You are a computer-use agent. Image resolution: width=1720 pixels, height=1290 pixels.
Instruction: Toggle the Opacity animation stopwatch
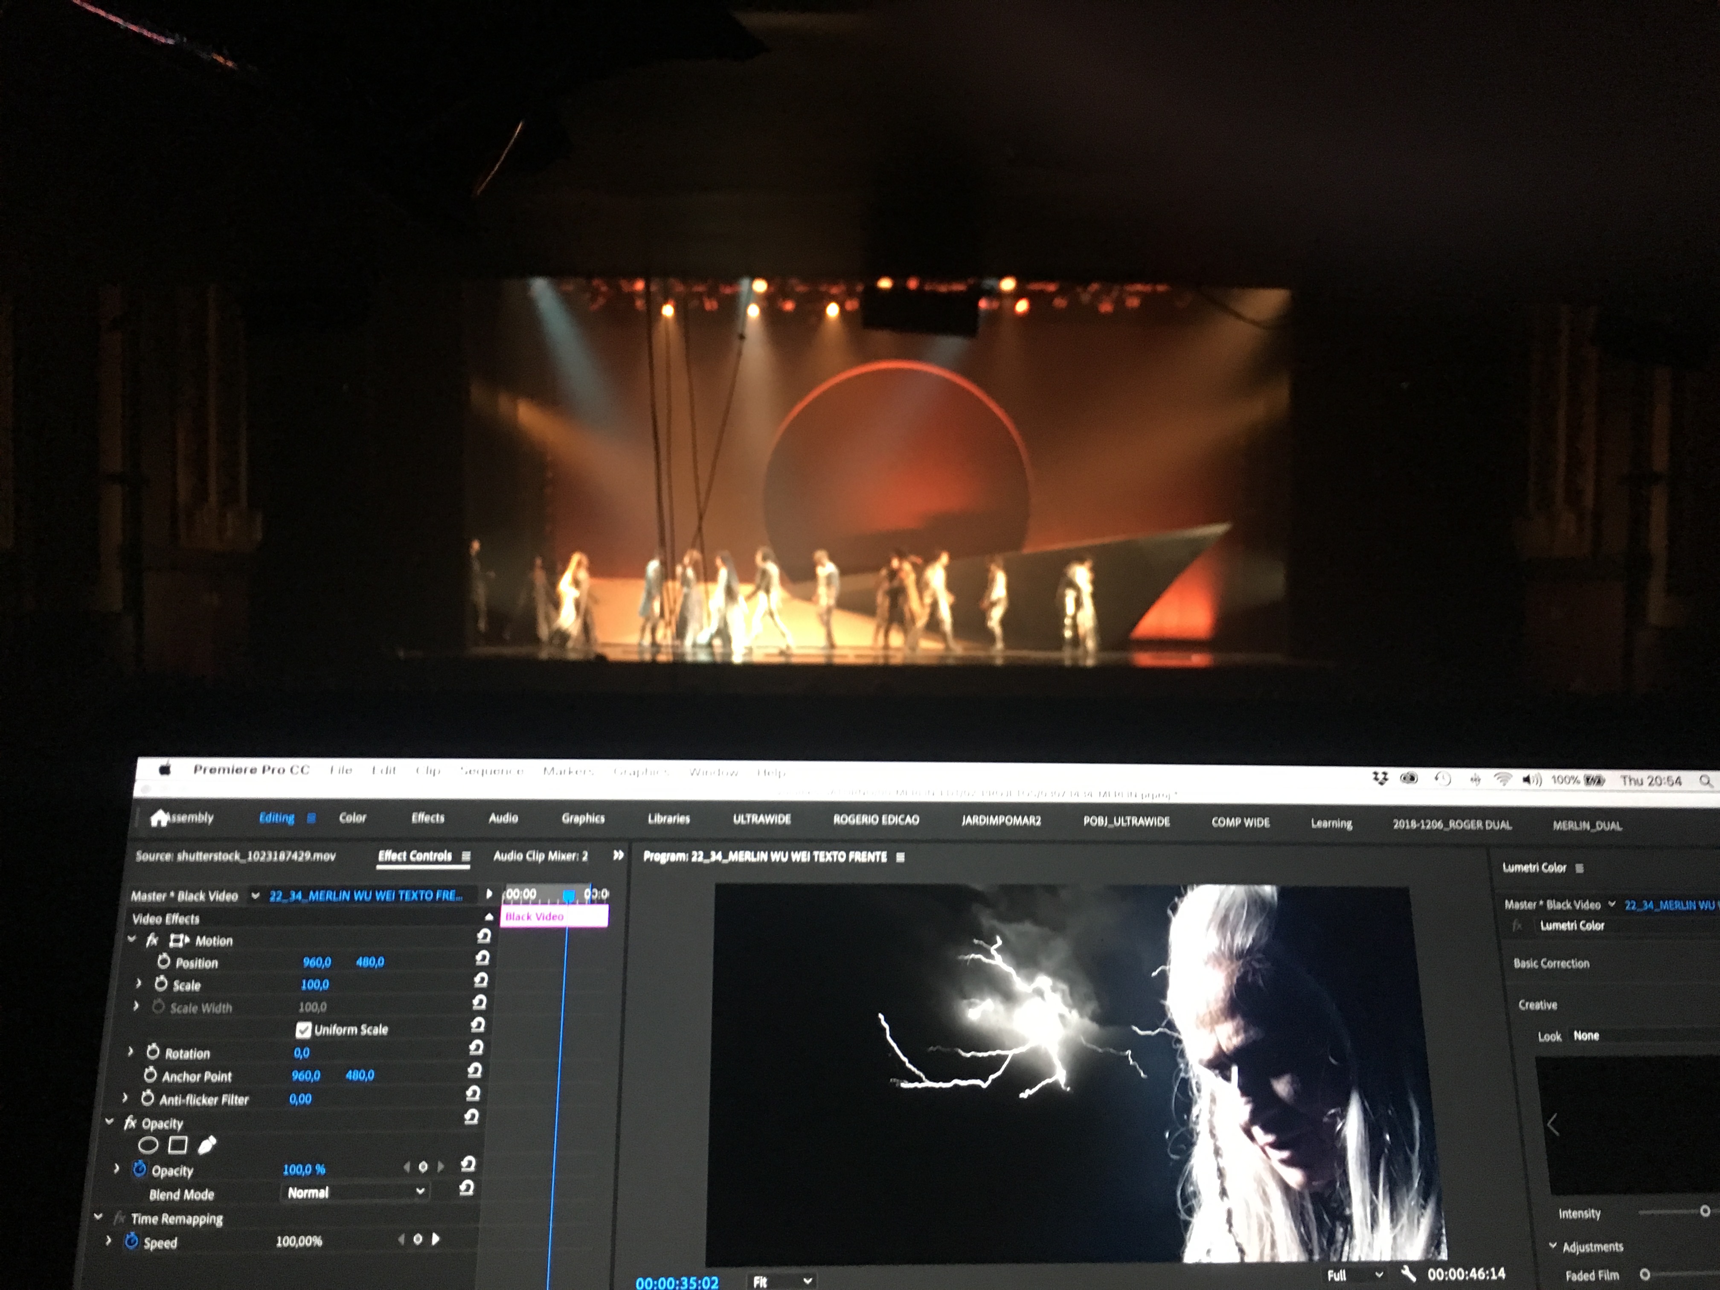click(x=139, y=1169)
